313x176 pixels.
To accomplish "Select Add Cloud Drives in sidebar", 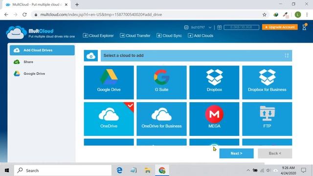I will click(42, 50).
